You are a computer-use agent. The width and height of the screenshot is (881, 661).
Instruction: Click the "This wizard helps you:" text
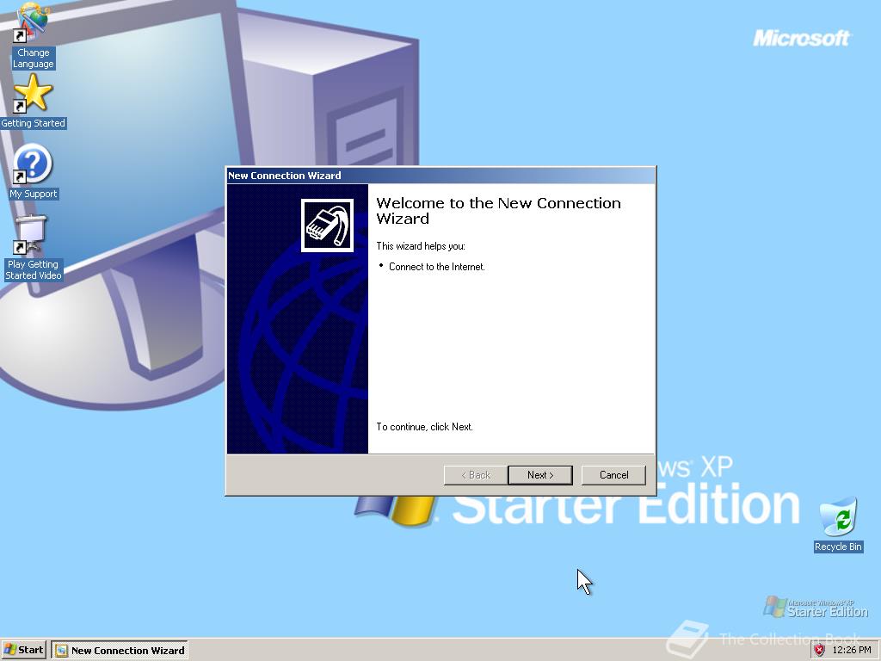pos(420,246)
